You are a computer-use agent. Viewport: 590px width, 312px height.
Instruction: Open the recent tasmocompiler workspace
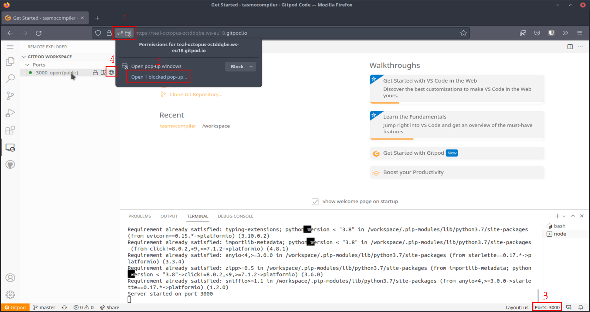pos(178,126)
